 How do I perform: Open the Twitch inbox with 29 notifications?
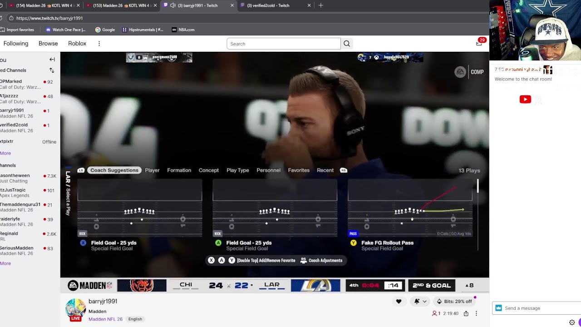479,44
